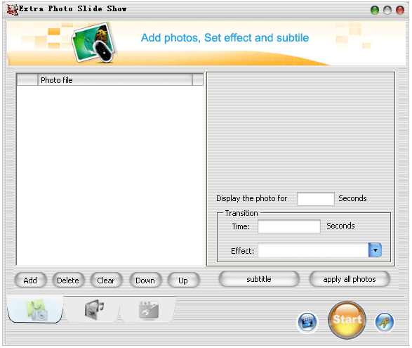Expand the Effect dropdown arrow
The width and height of the screenshot is (412, 348).
(376, 250)
